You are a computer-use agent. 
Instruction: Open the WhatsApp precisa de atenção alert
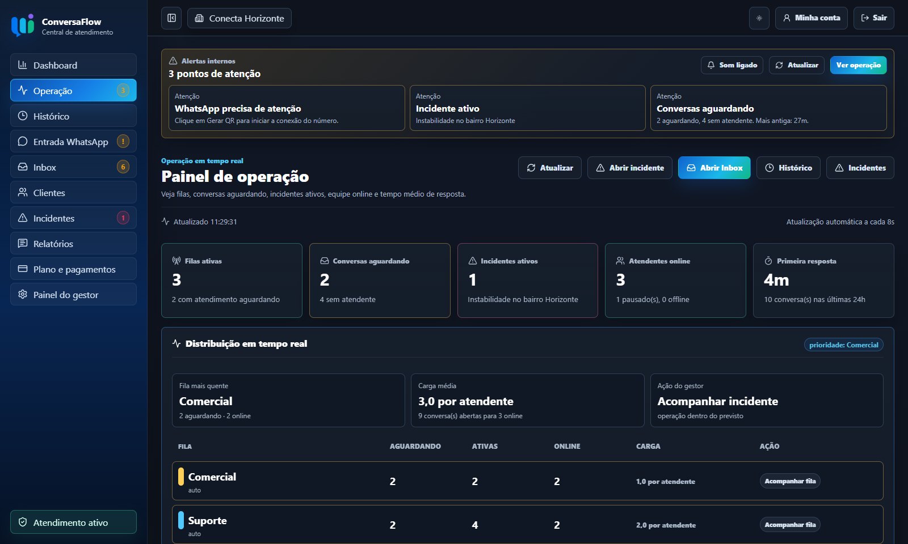(x=287, y=108)
